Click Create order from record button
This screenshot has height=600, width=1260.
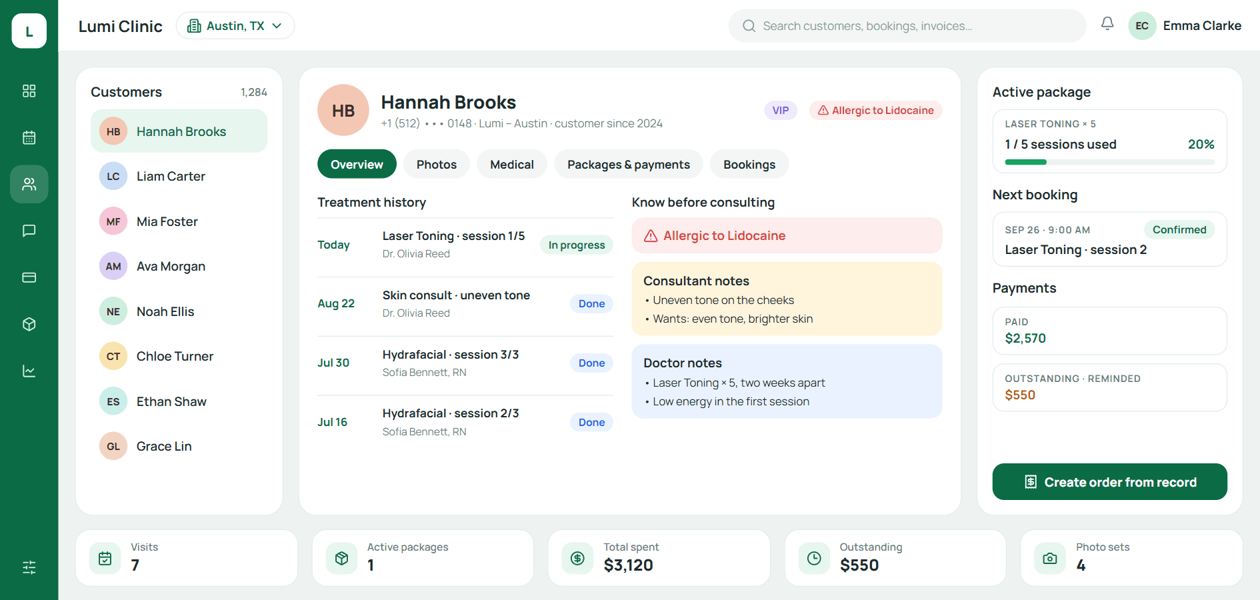point(1109,481)
